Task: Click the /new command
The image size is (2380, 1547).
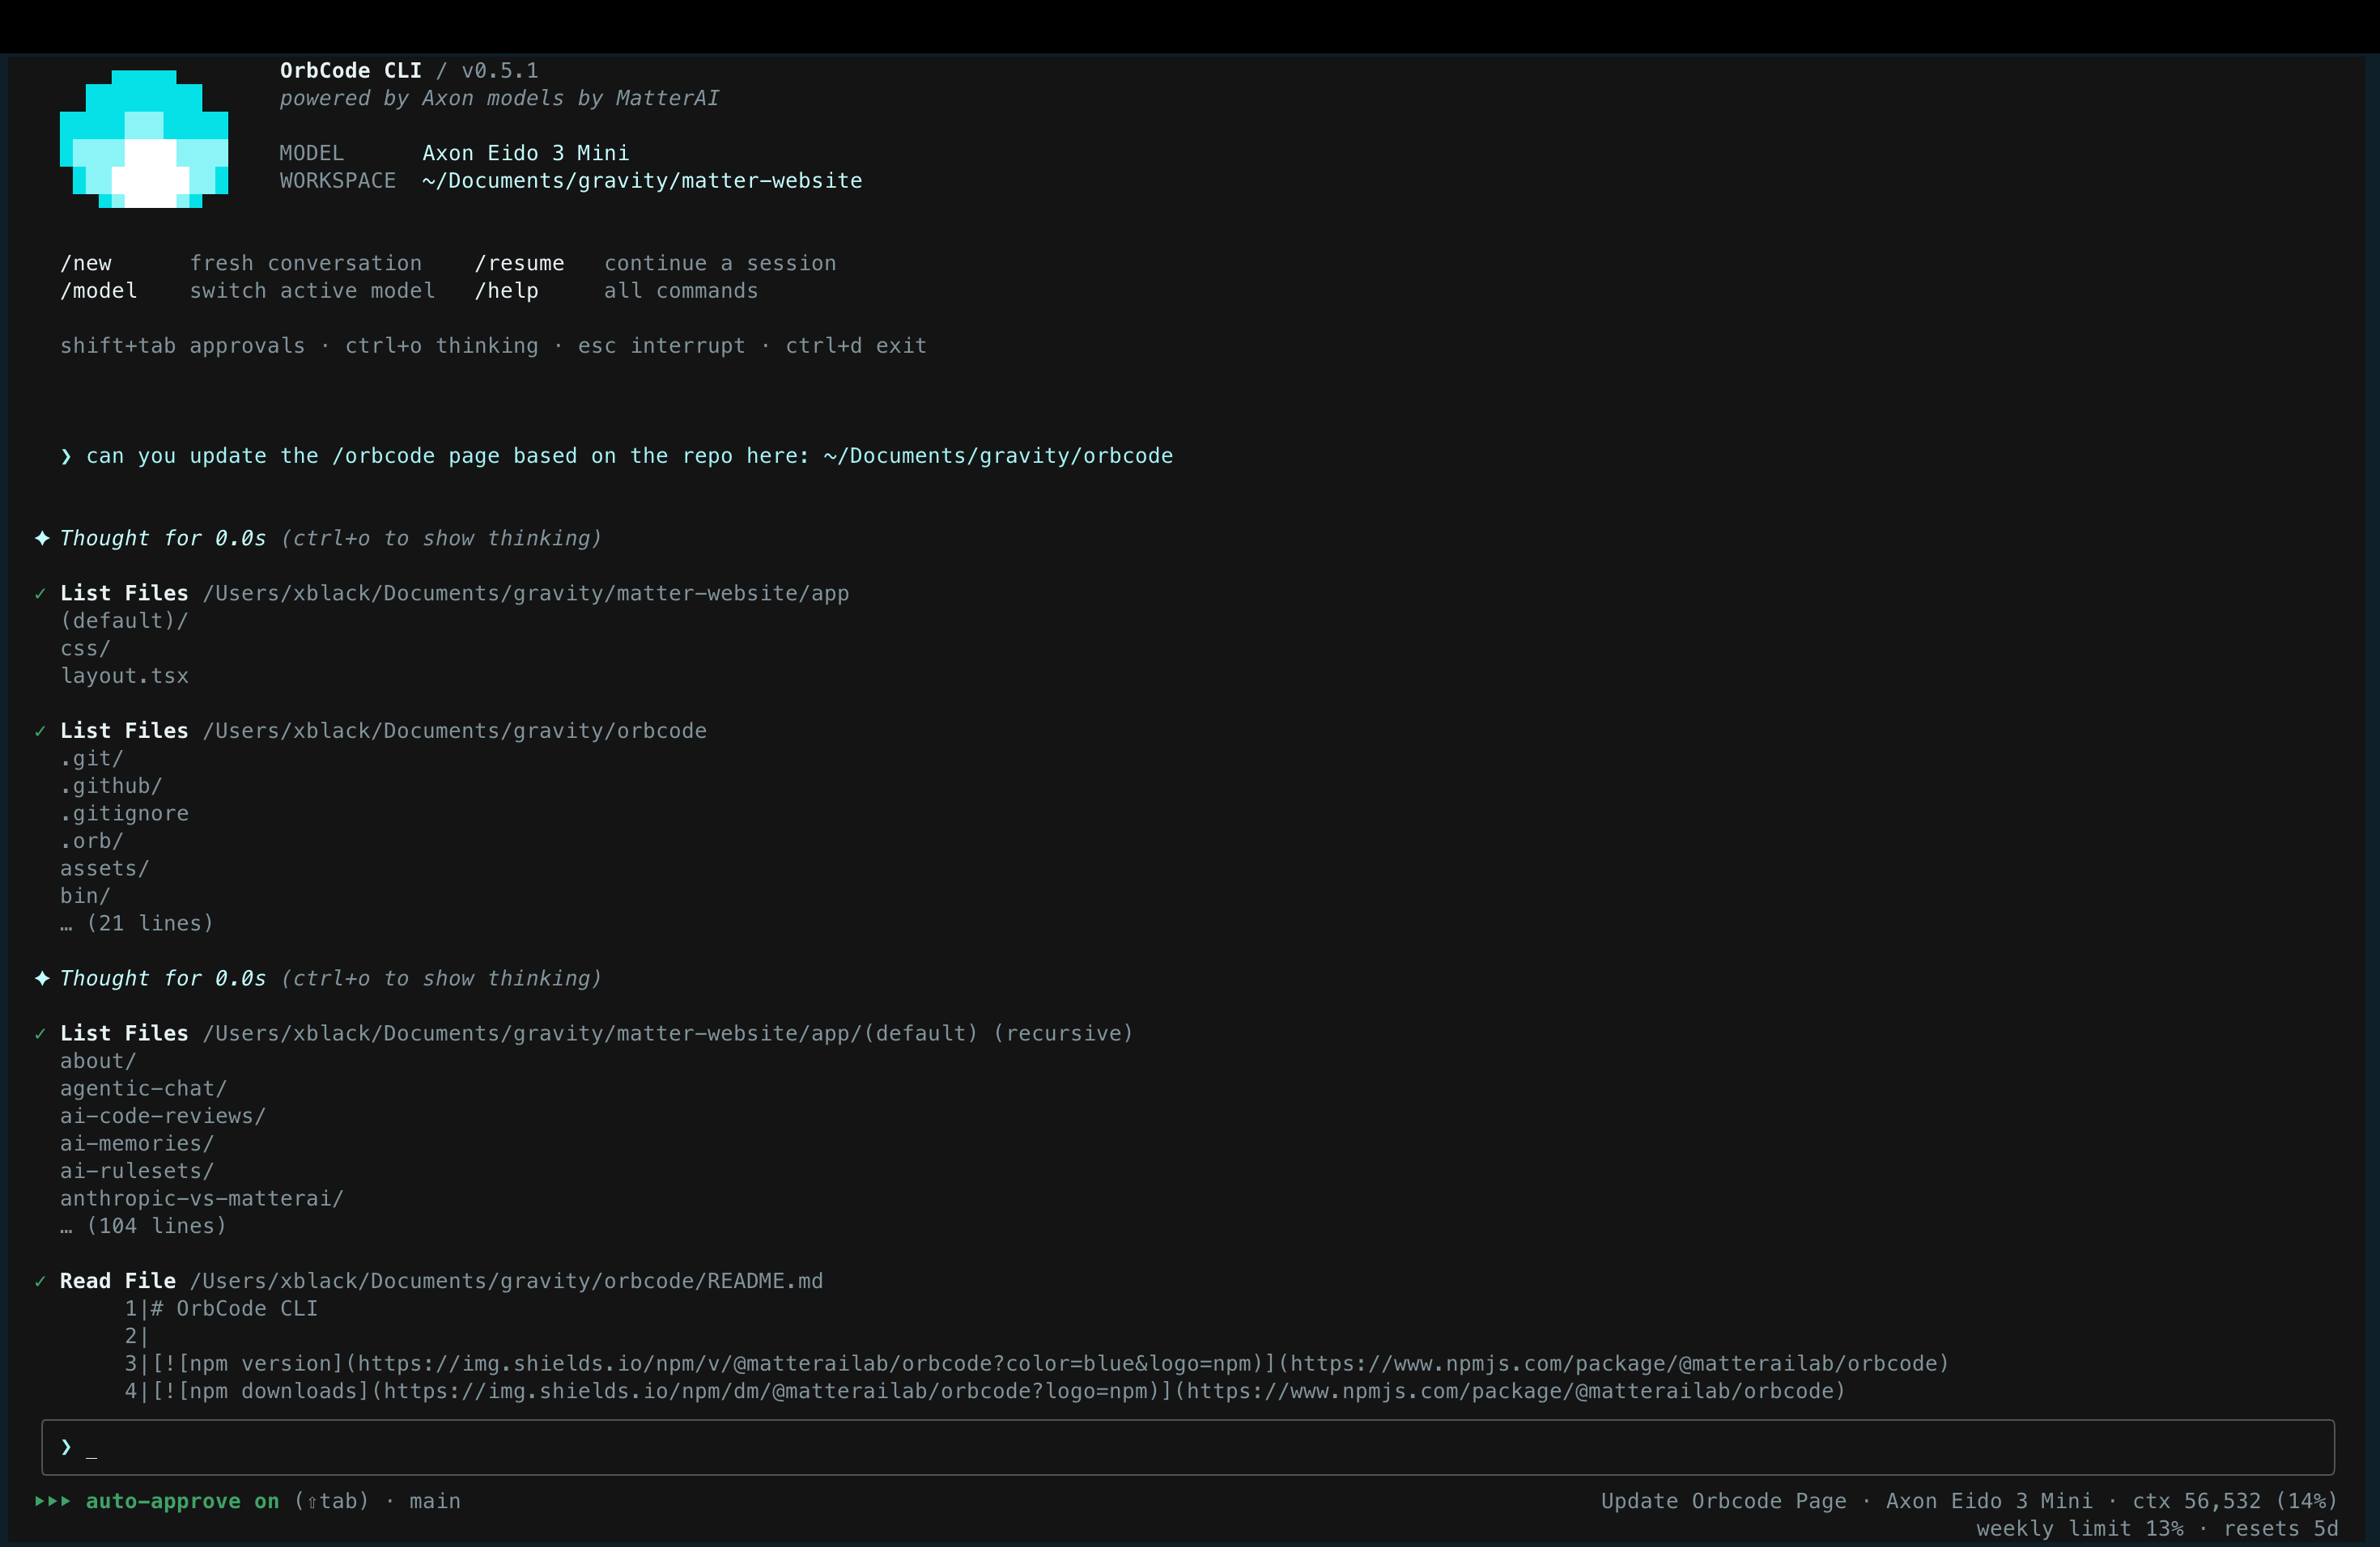Action: pyautogui.click(x=86, y=264)
